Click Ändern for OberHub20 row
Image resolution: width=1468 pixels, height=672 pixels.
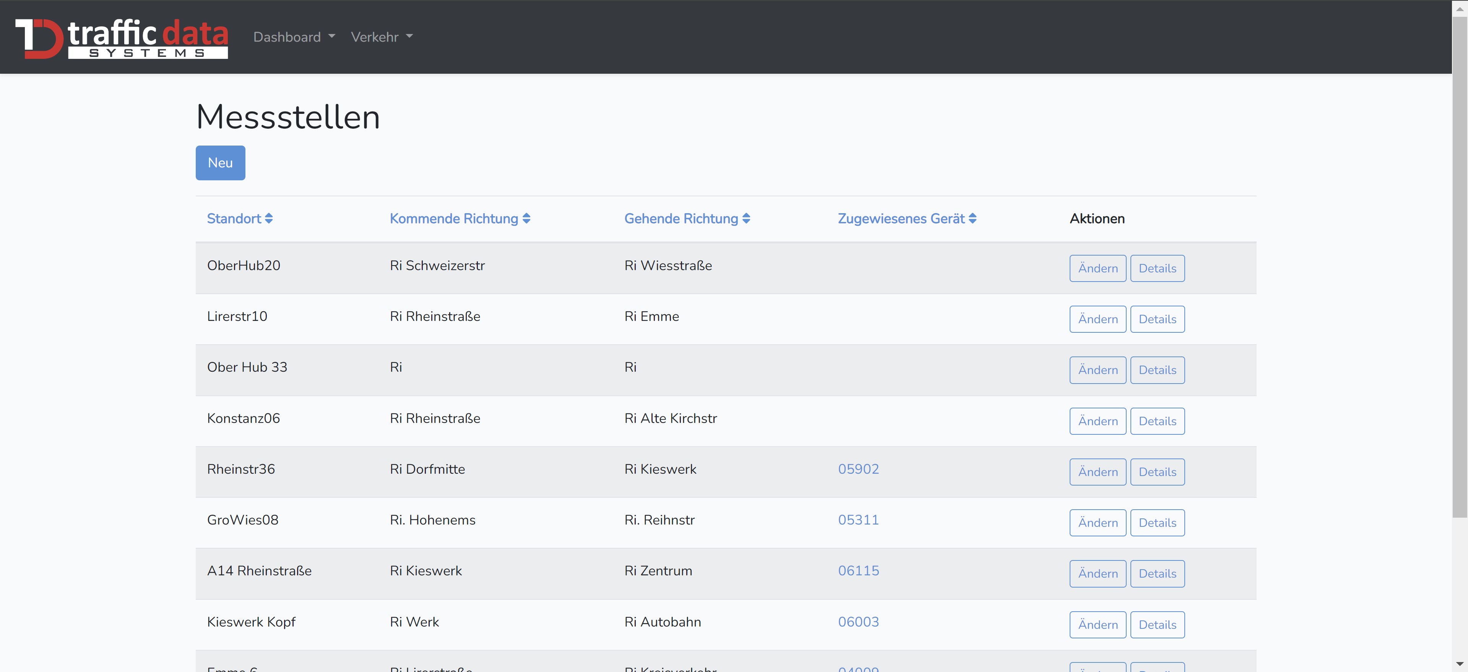click(1097, 268)
